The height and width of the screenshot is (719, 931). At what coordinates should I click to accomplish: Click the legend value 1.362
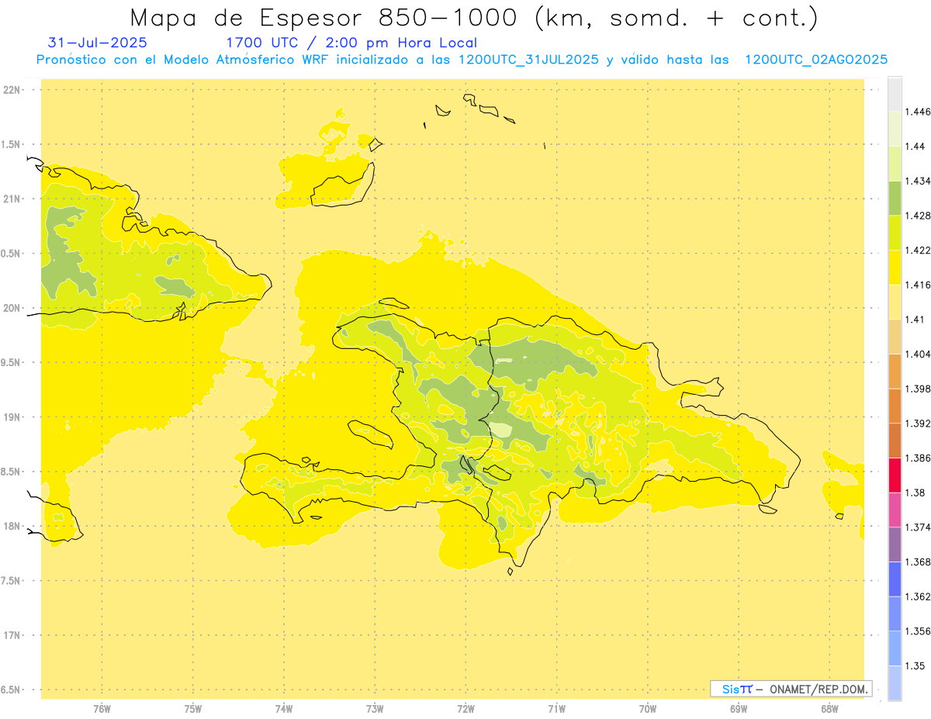point(919,596)
